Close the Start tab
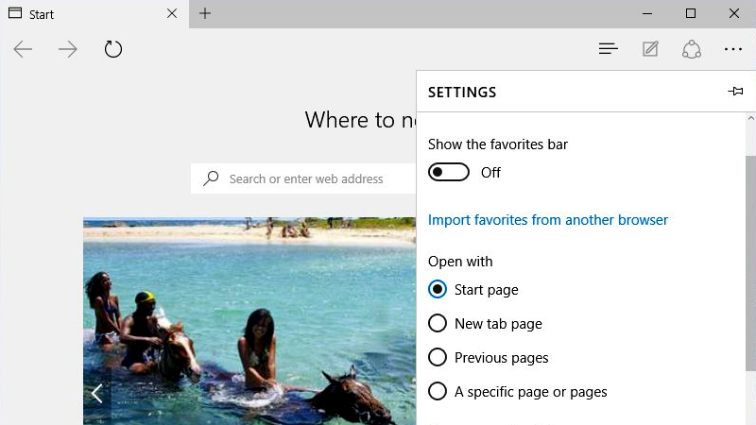Image resolution: width=756 pixels, height=425 pixels. [x=171, y=14]
